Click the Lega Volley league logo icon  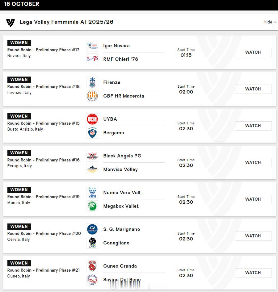click(x=10, y=22)
